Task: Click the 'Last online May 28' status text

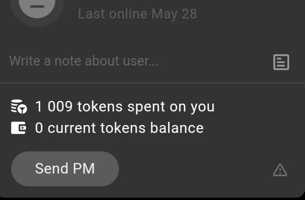Action: tap(138, 14)
